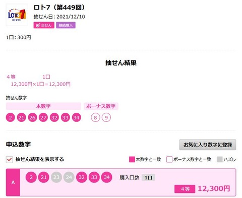Image resolution: width=242 pixels, height=198 pixels.
Task: Click gray missed number ball 23
Action: coord(56,177)
